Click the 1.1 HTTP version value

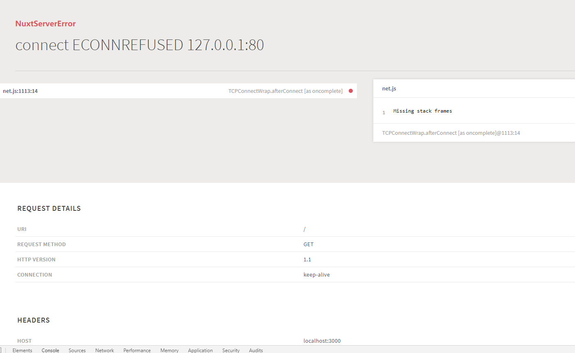pyautogui.click(x=307, y=260)
